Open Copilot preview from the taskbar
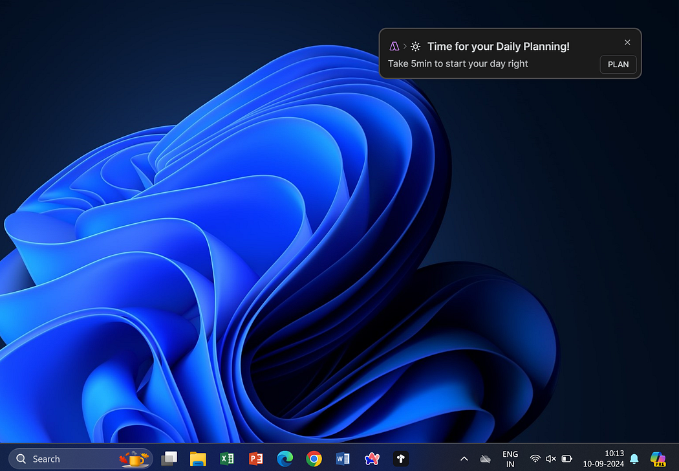 (x=658, y=459)
